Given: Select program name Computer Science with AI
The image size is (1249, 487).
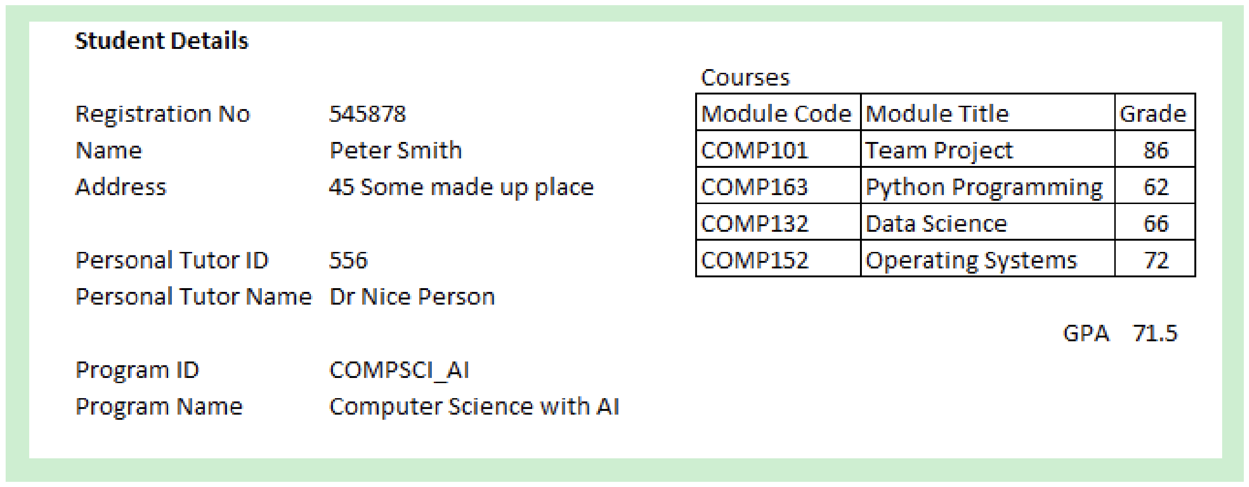Looking at the screenshot, I should click(474, 407).
